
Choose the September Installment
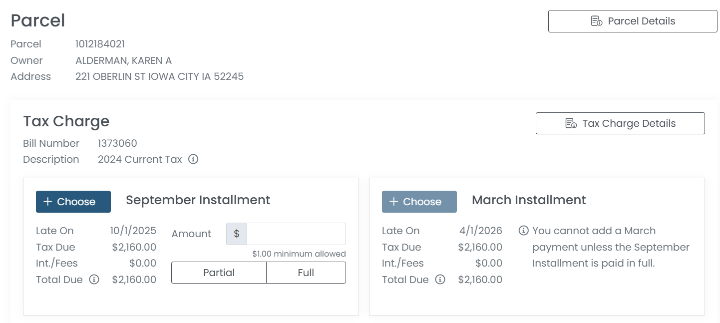tap(73, 202)
